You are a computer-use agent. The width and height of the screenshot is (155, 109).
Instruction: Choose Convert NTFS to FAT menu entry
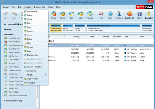tap(36, 67)
